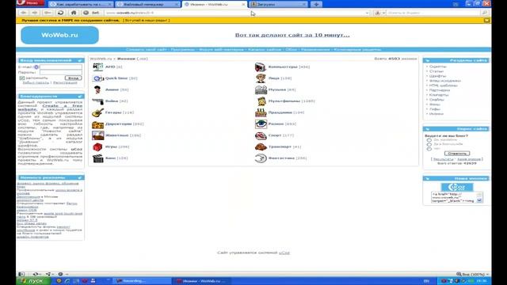
Task: Open the guitar icon category
Action: 97,112
